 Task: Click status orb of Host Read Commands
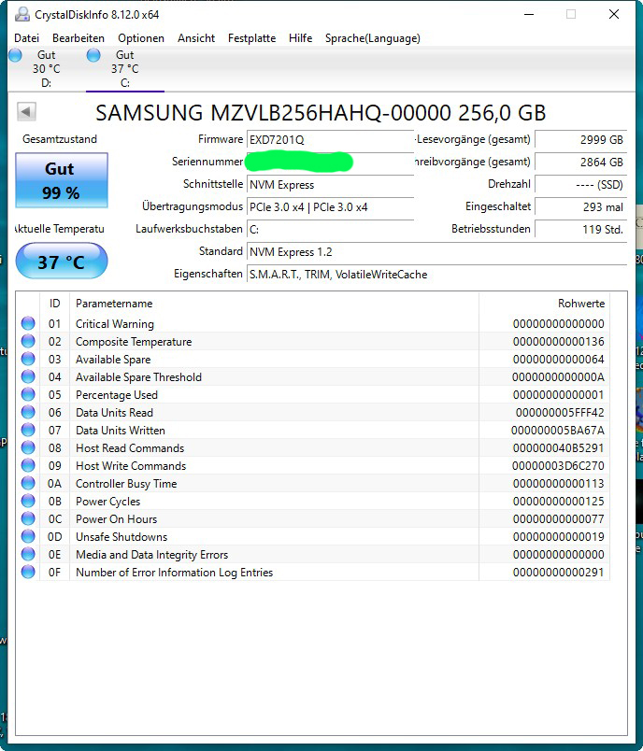(x=28, y=447)
